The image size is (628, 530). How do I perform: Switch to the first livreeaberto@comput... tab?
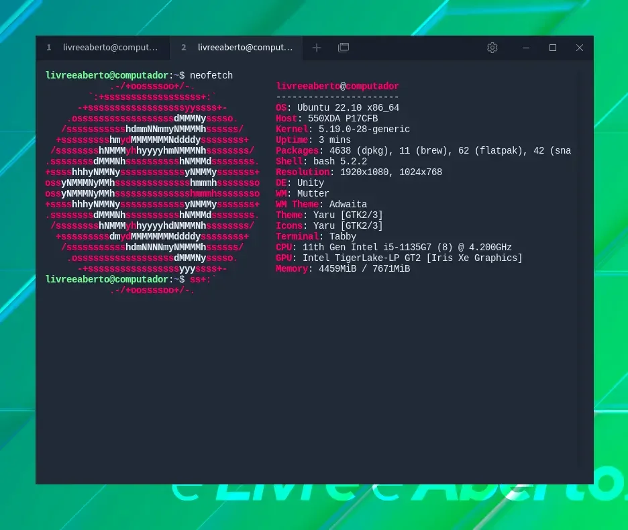(103, 48)
